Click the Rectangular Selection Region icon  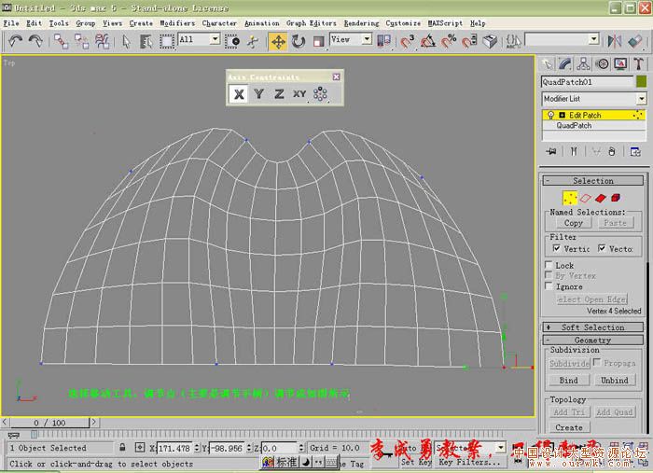[167, 42]
